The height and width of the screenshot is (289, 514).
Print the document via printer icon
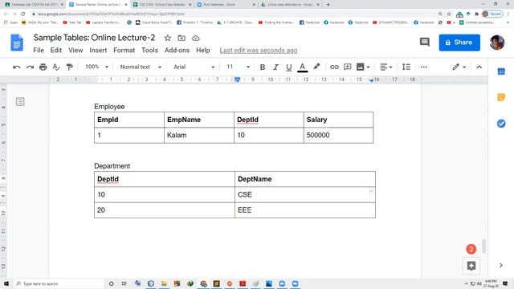point(43,67)
